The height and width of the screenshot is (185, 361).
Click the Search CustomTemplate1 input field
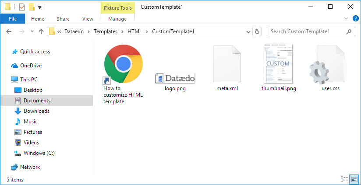click(x=306, y=31)
